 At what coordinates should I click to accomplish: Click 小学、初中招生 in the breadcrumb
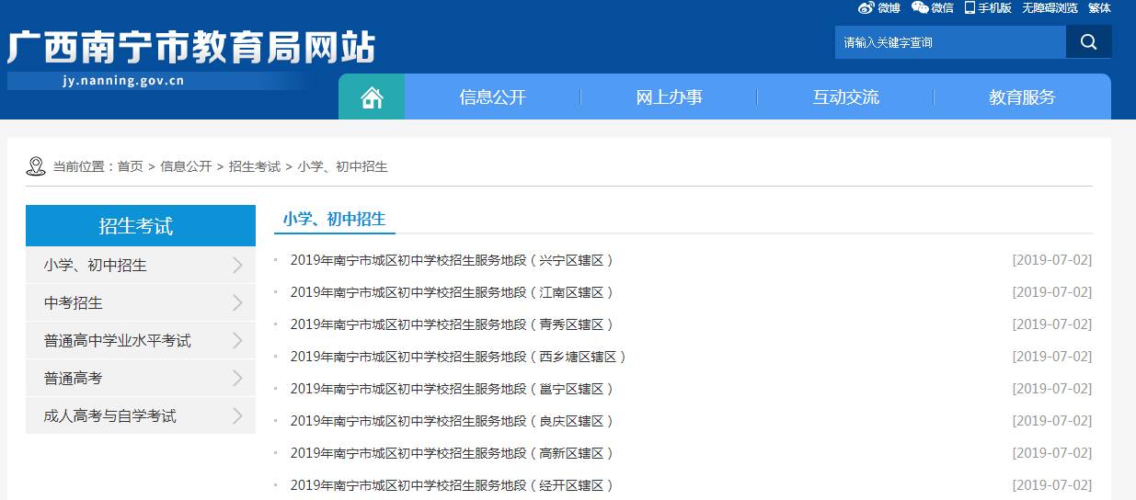343,166
